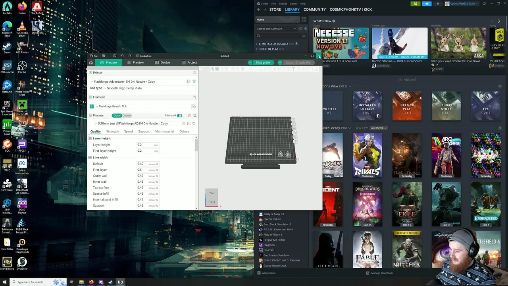The image size is (508, 286).
Task: Search process settings with magnifier icon
Action: (x=194, y=124)
